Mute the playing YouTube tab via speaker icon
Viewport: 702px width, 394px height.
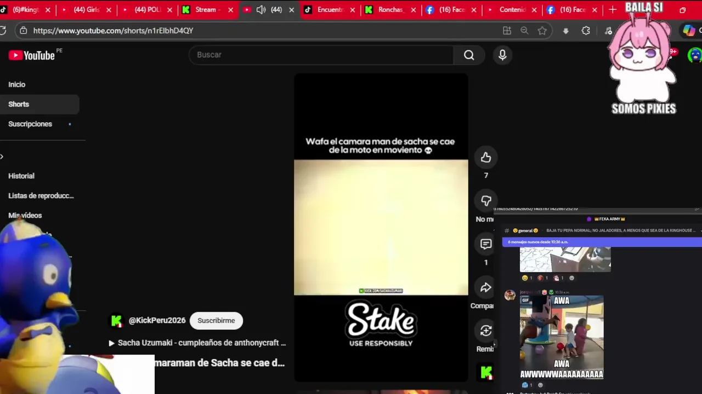[x=261, y=9]
